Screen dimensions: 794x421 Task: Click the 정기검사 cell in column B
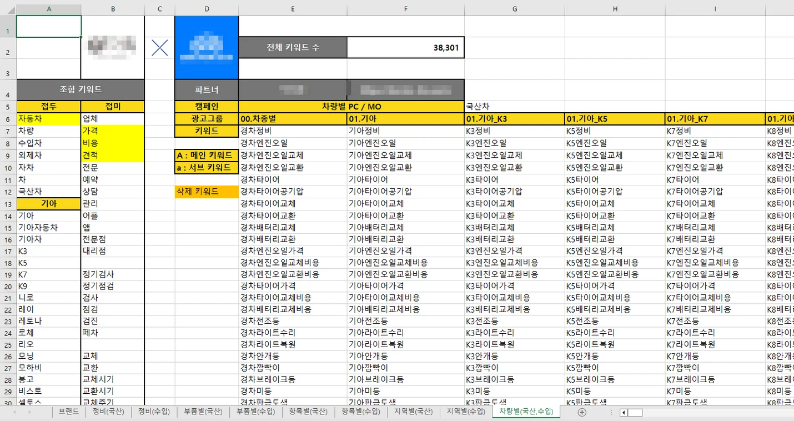coord(113,274)
